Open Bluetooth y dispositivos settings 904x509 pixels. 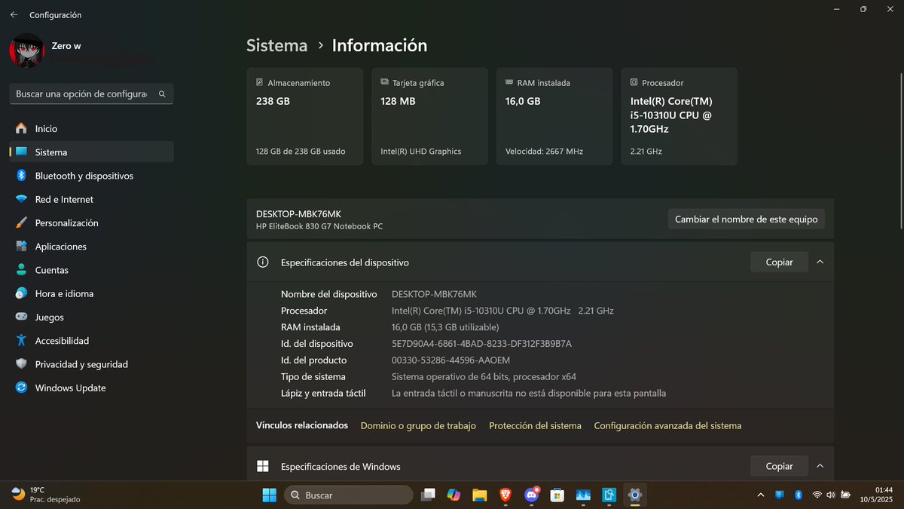[x=91, y=176]
